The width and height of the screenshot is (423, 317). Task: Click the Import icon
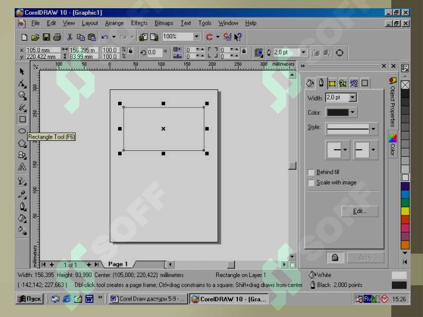click(143, 37)
